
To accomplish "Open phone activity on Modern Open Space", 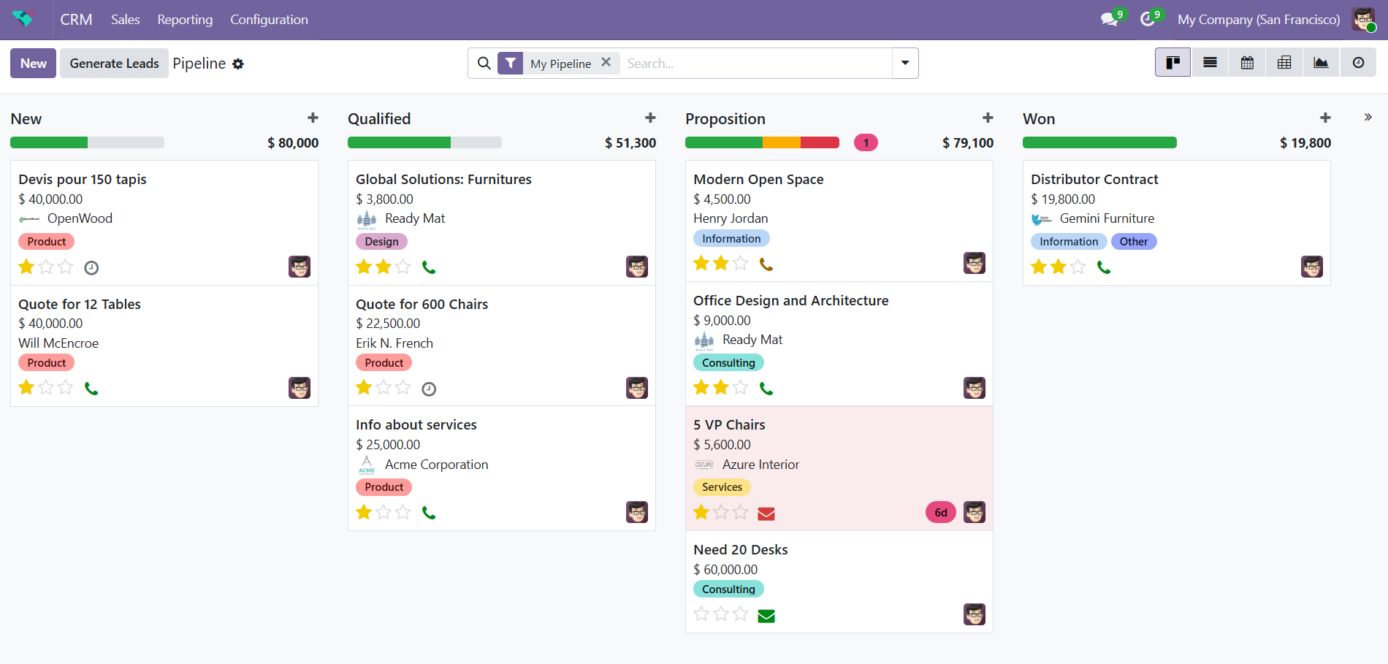I will 766,264.
